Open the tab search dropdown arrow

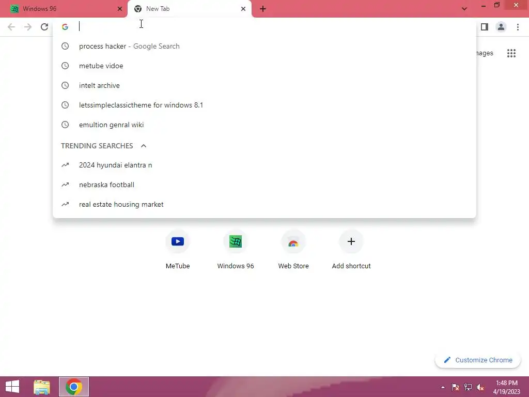tap(464, 9)
